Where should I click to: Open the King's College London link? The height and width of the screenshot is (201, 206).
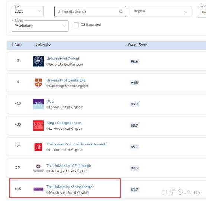[64, 123]
